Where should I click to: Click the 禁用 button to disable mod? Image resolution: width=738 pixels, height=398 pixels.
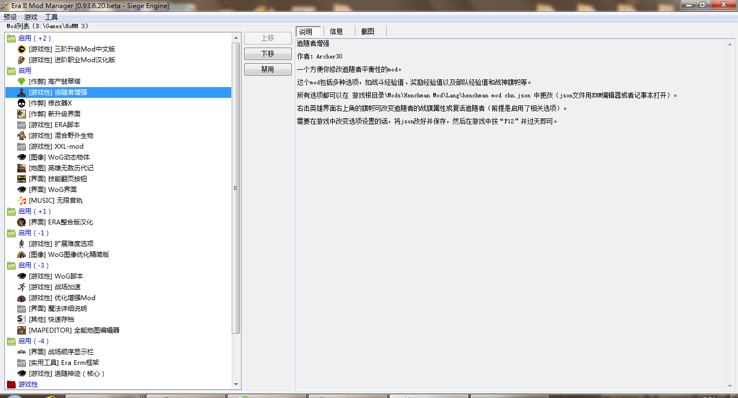[267, 70]
